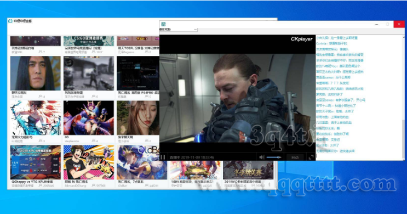Viewport: 407px width, 214px height.
Task: Open the woman with closed eyes thumbnail
Action: (x=138, y=118)
